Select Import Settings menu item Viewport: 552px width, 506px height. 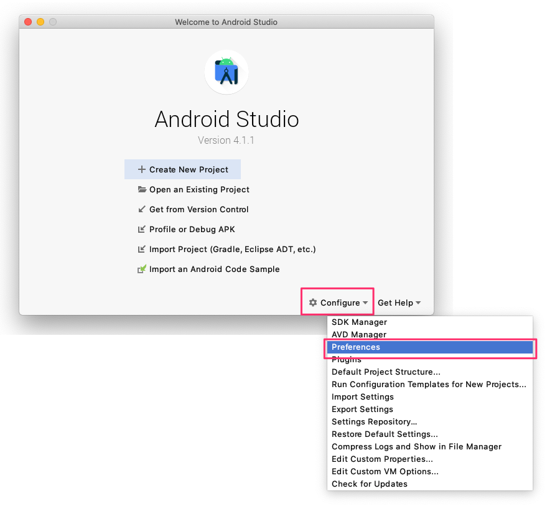430,397
